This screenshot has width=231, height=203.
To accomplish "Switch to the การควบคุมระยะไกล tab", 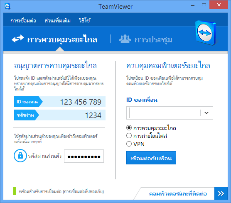I will (54, 39).
